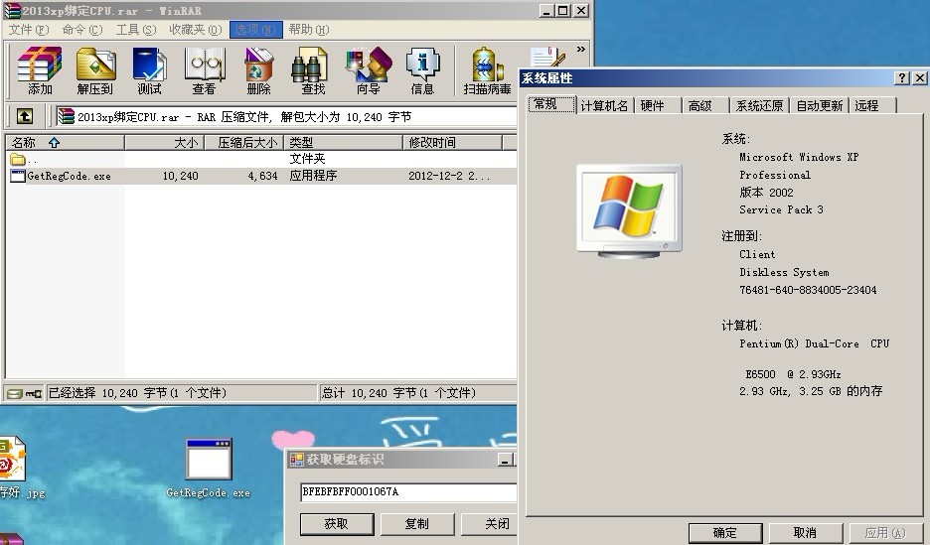The width and height of the screenshot is (930, 545).
Task: Switch to the General (常规) tab
Action: click(x=551, y=104)
